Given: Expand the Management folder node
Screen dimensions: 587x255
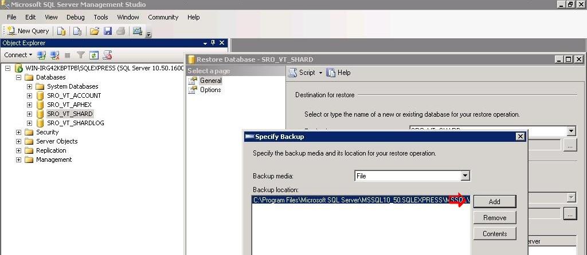Looking at the screenshot, I should 18,160.
